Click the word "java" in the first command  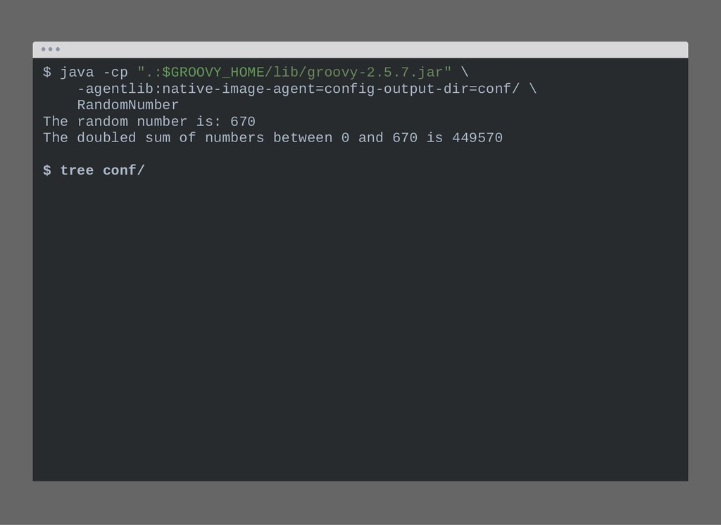(77, 72)
